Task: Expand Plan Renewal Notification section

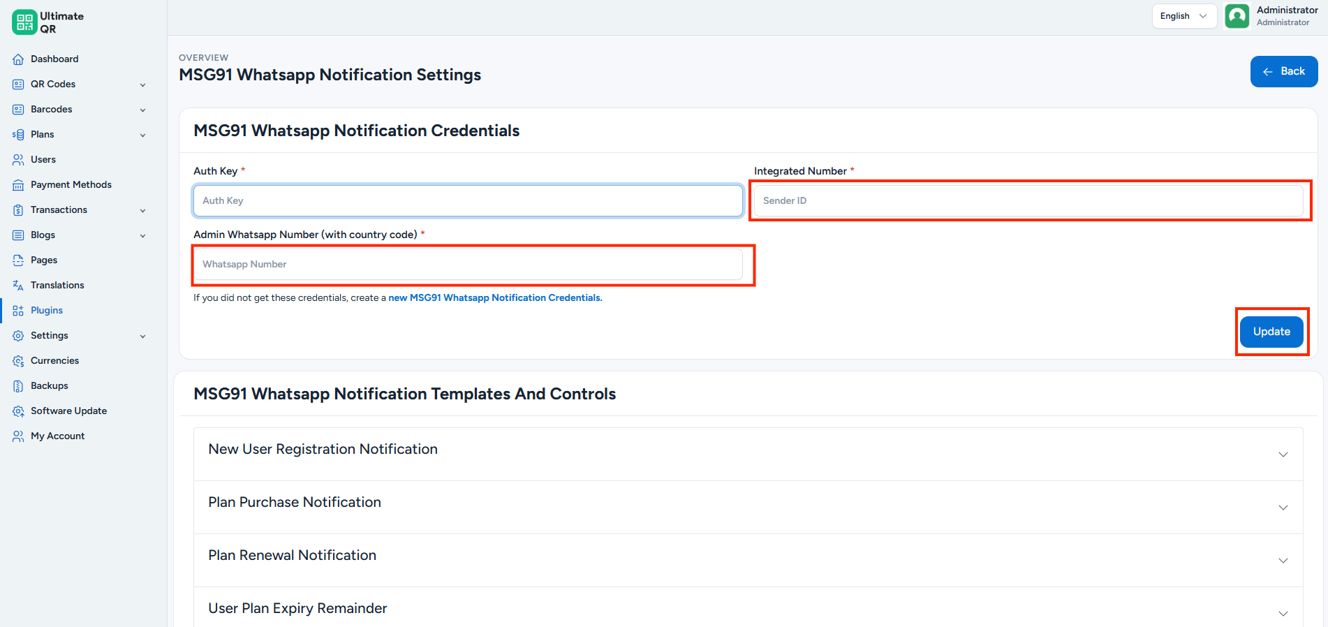Action: point(748,560)
